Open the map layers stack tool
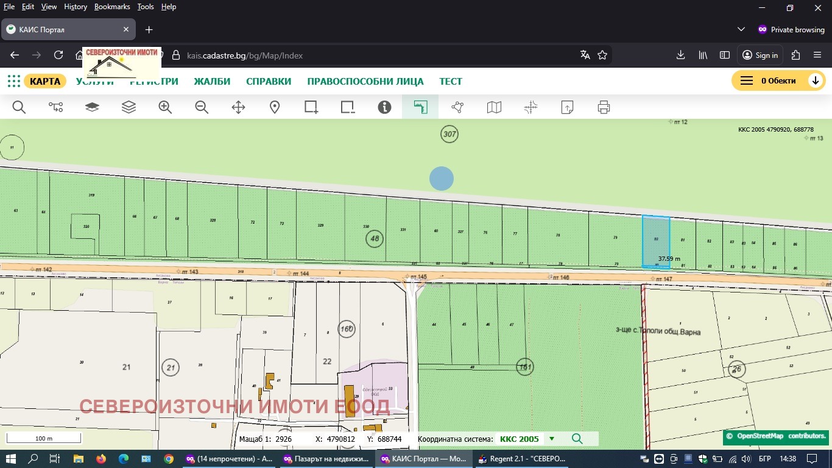 (129, 107)
